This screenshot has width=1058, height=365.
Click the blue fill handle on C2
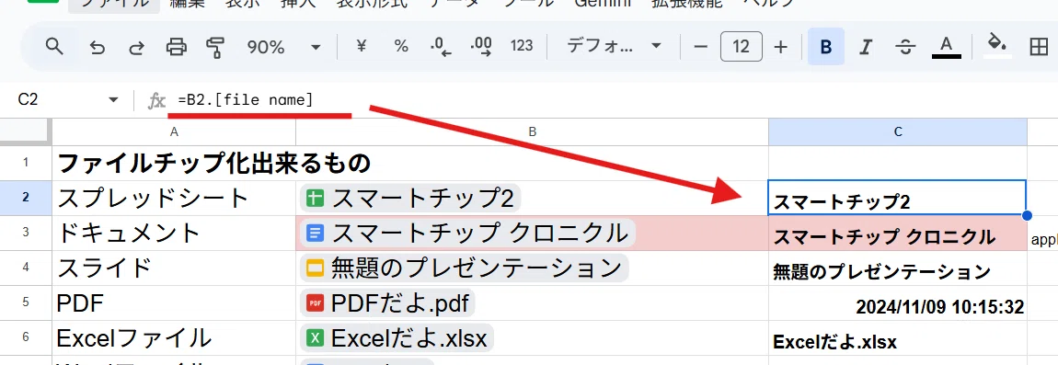coord(1027,215)
